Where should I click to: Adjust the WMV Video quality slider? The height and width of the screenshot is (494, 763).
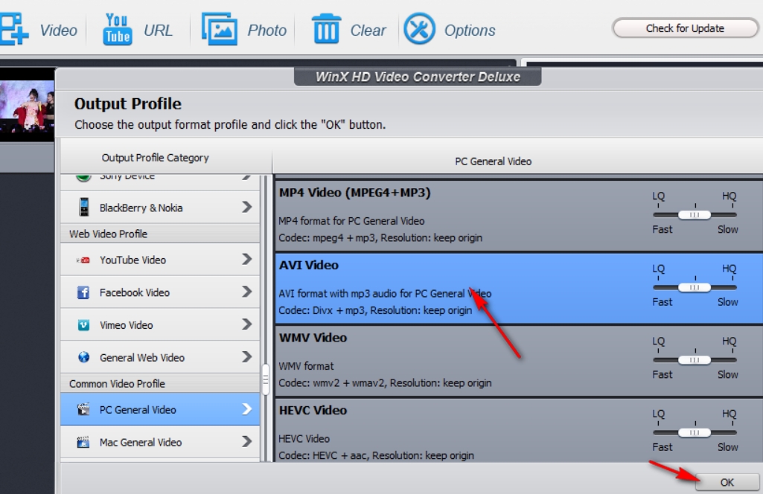click(x=695, y=360)
